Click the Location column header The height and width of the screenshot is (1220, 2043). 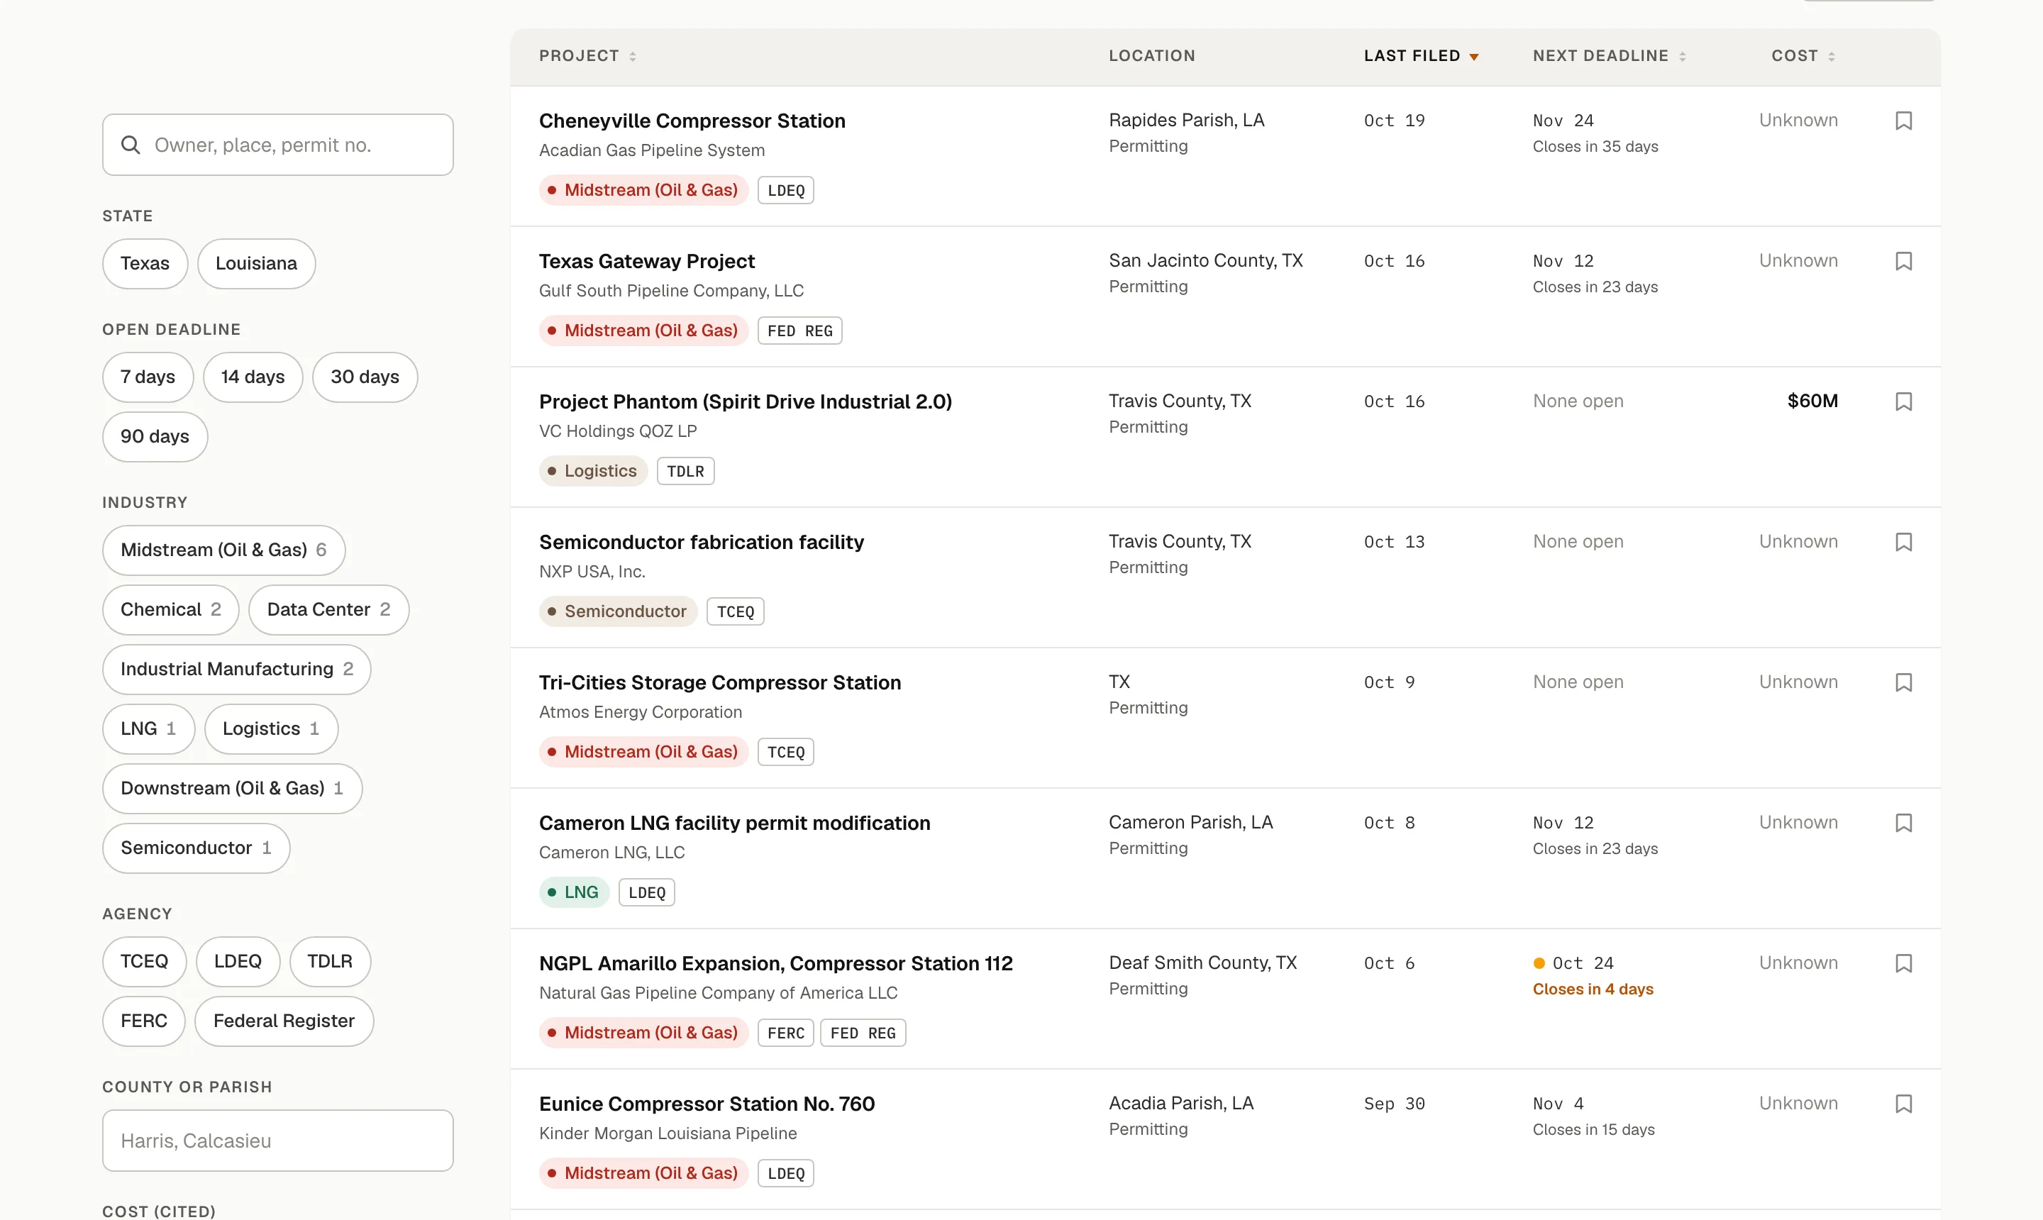[1152, 56]
